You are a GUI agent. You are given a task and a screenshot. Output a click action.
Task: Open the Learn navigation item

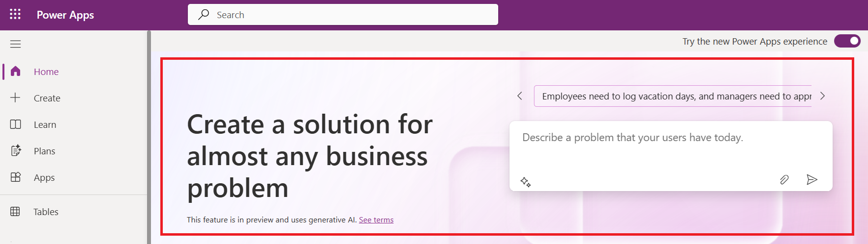45,125
